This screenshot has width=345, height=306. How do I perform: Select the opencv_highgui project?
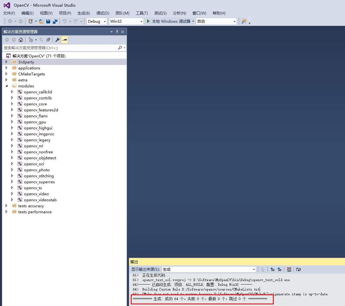click(38, 128)
